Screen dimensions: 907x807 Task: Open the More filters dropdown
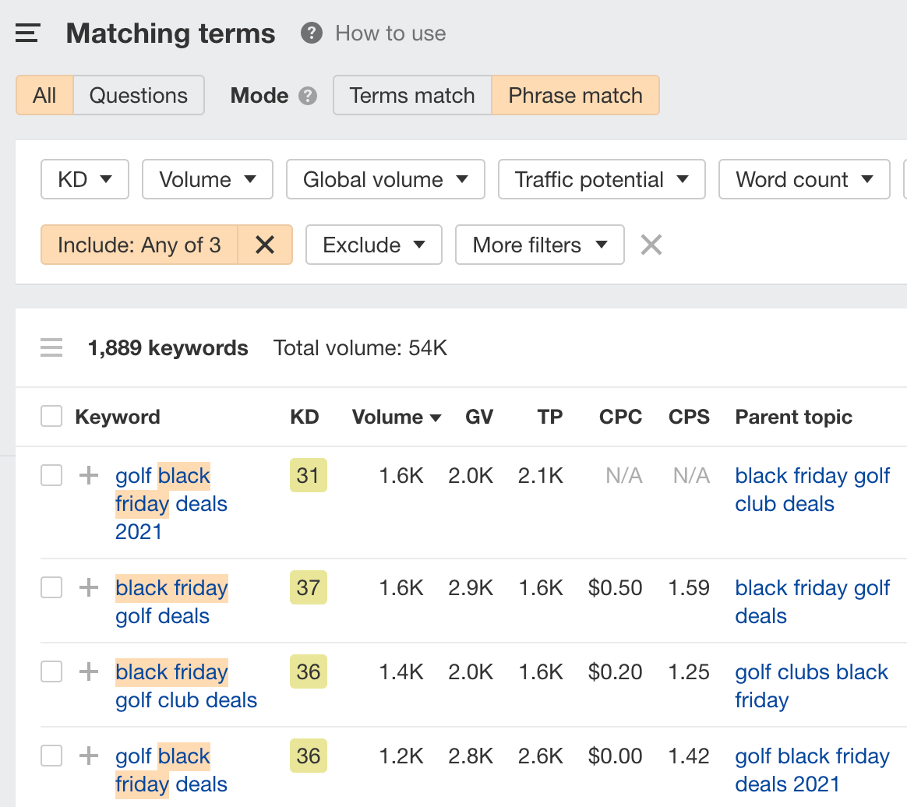coord(539,245)
